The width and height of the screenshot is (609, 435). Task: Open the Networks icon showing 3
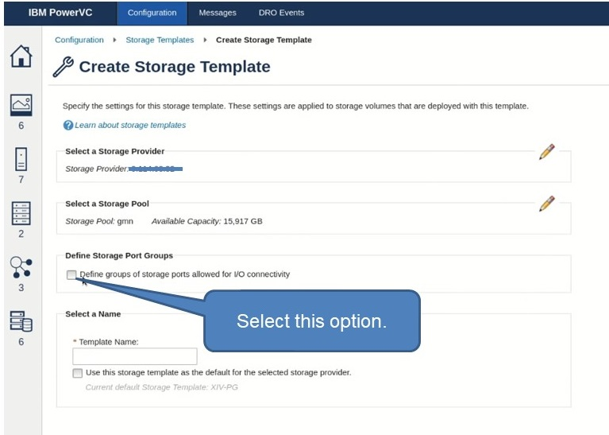[x=21, y=267]
